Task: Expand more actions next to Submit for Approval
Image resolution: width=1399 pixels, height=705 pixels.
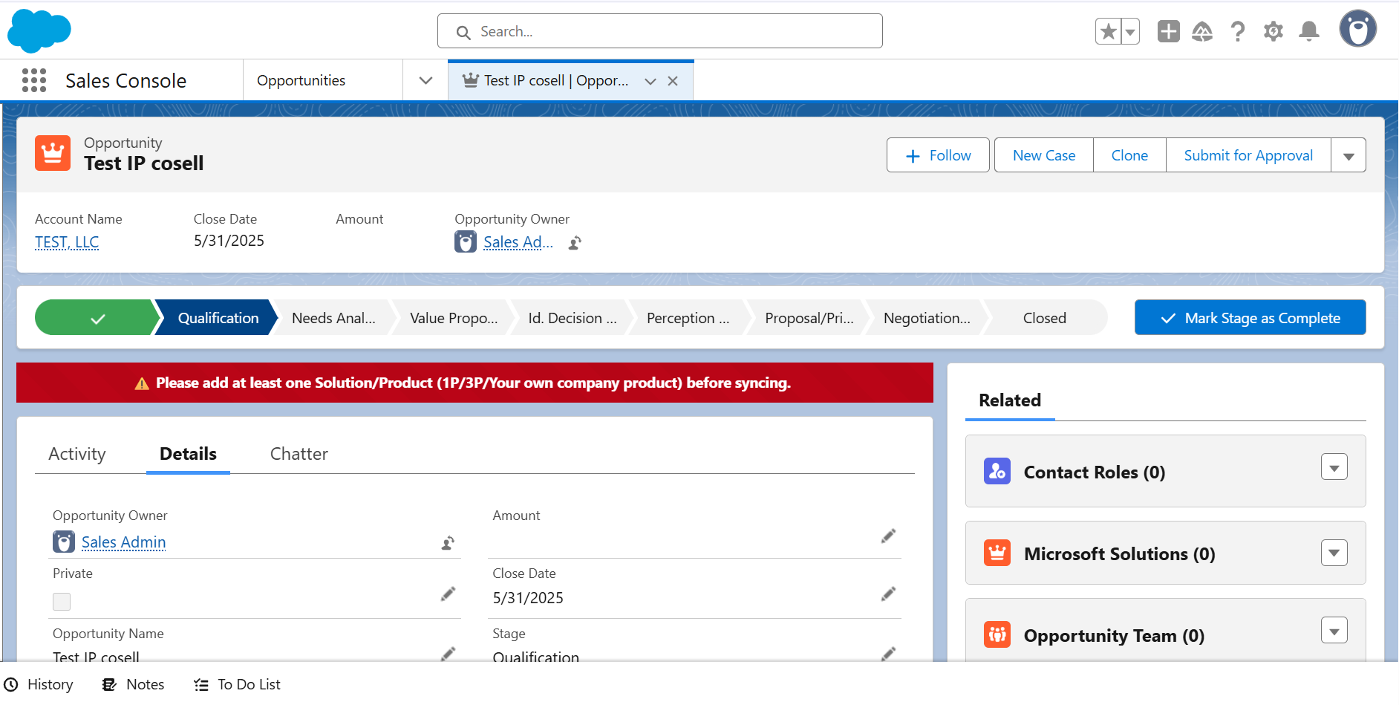Action: pyautogui.click(x=1349, y=155)
